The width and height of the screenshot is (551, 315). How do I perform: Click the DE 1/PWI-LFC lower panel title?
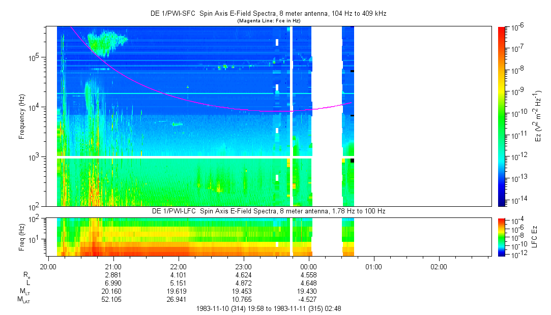pos(270,210)
